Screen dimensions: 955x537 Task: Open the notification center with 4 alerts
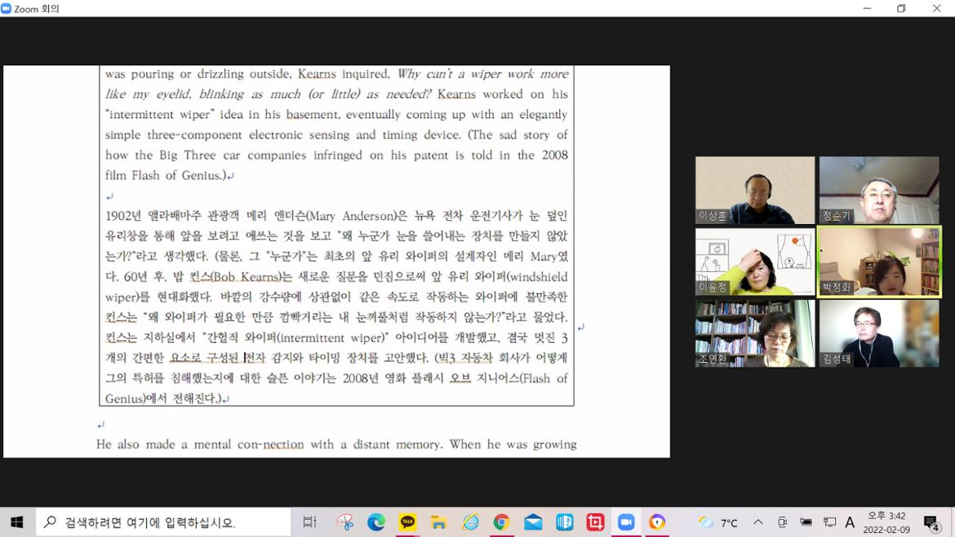pyautogui.click(x=931, y=522)
